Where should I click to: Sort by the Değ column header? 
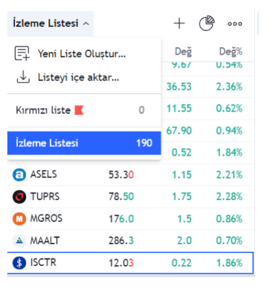[x=183, y=51]
